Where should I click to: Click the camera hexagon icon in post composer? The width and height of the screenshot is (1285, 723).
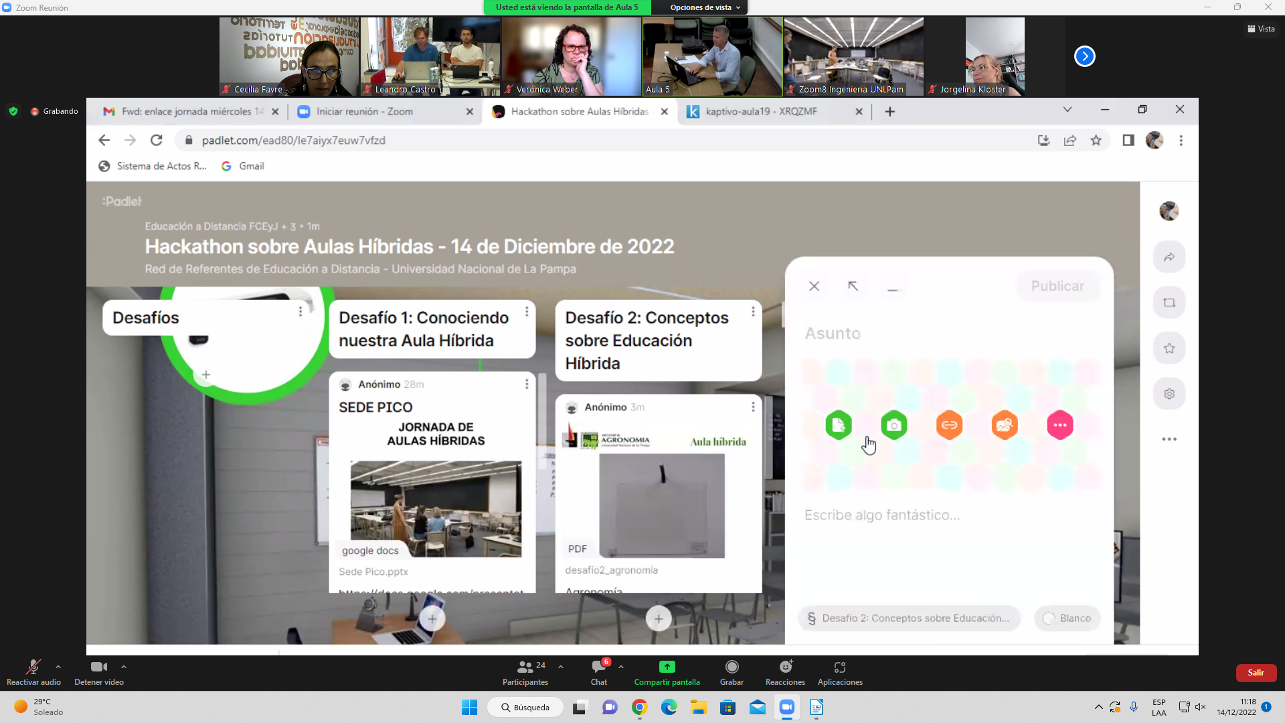pyautogui.click(x=893, y=425)
